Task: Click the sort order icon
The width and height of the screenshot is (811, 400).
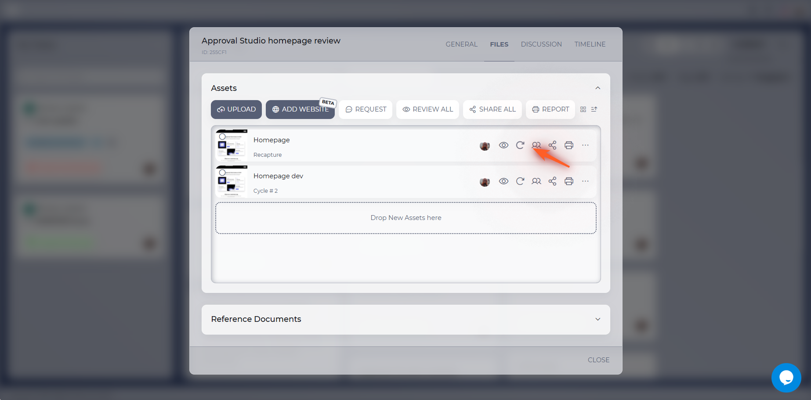Action: tap(594, 109)
